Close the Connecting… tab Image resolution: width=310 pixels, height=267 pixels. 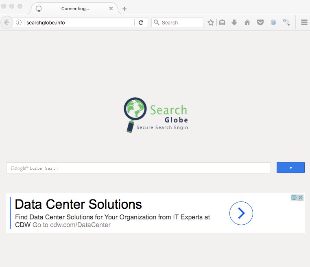point(111,9)
